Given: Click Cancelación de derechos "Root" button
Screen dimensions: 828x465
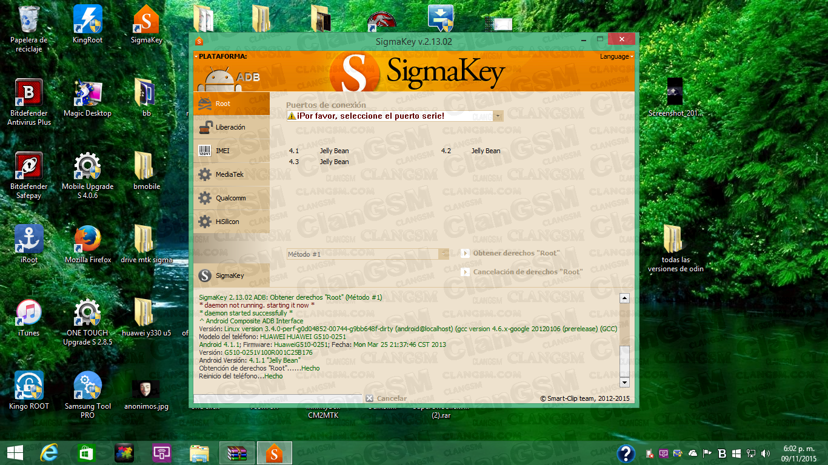Looking at the screenshot, I should tap(522, 272).
